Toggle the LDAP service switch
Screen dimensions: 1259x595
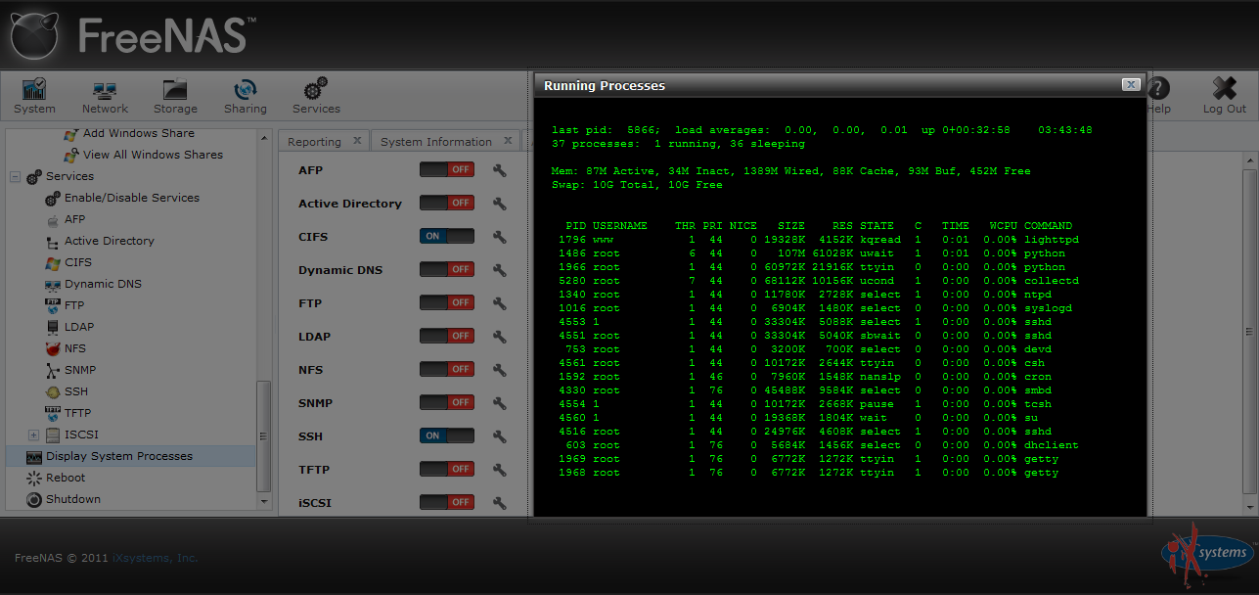tap(447, 337)
